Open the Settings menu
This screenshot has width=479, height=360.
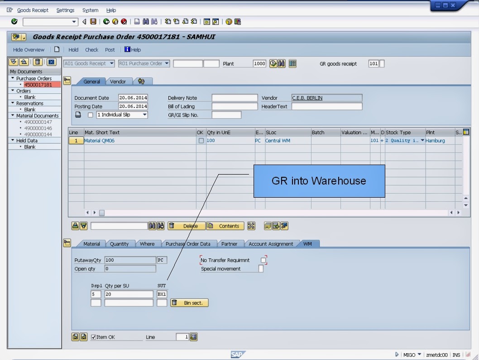pos(65,10)
